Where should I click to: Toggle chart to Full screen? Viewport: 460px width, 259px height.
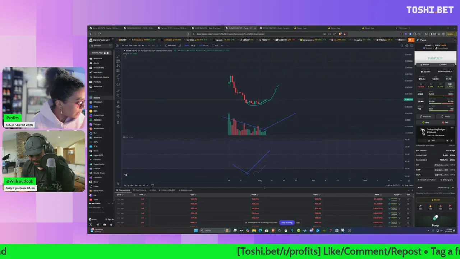pyautogui.click(x=215, y=46)
